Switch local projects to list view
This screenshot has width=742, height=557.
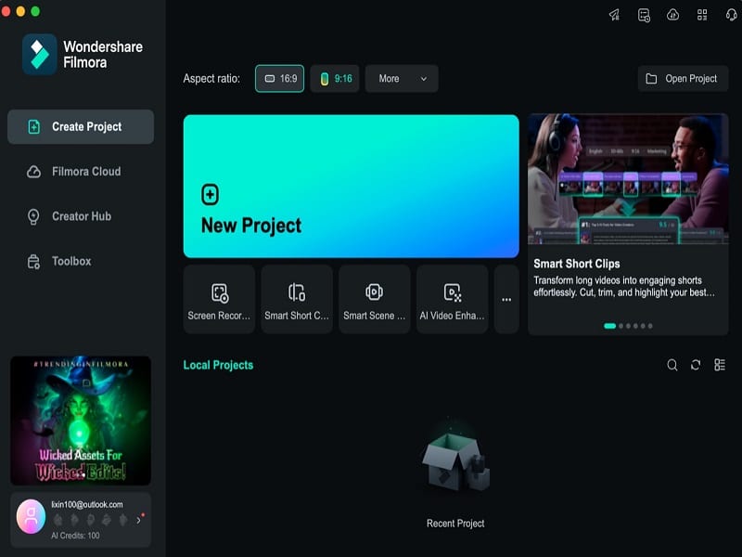[720, 365]
